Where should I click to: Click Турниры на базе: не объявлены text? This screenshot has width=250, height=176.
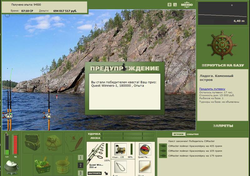[x=219, y=102]
